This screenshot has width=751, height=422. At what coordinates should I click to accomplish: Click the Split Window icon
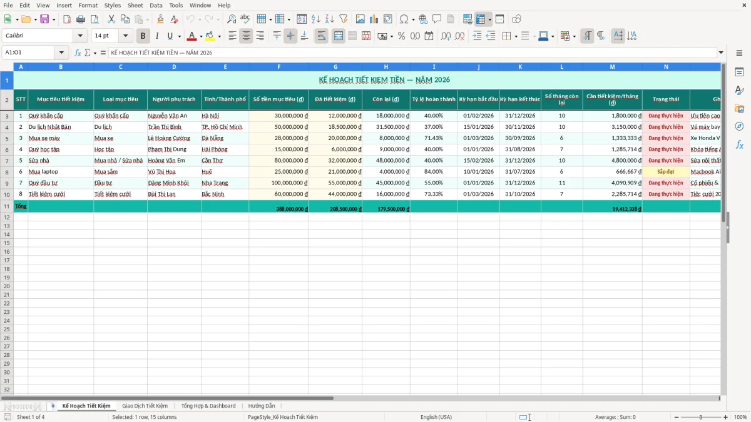[x=500, y=19]
